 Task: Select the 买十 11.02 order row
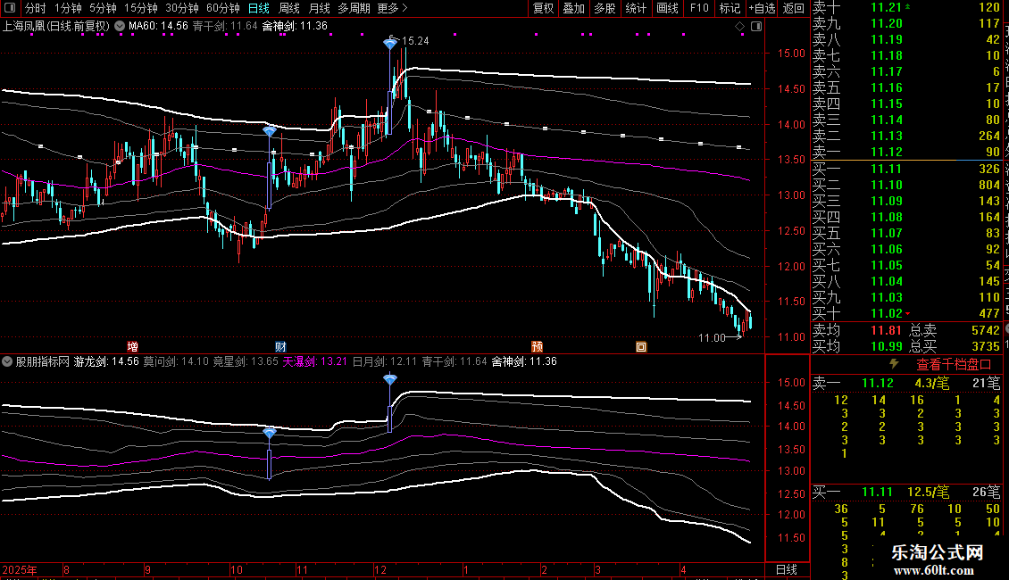coord(906,313)
